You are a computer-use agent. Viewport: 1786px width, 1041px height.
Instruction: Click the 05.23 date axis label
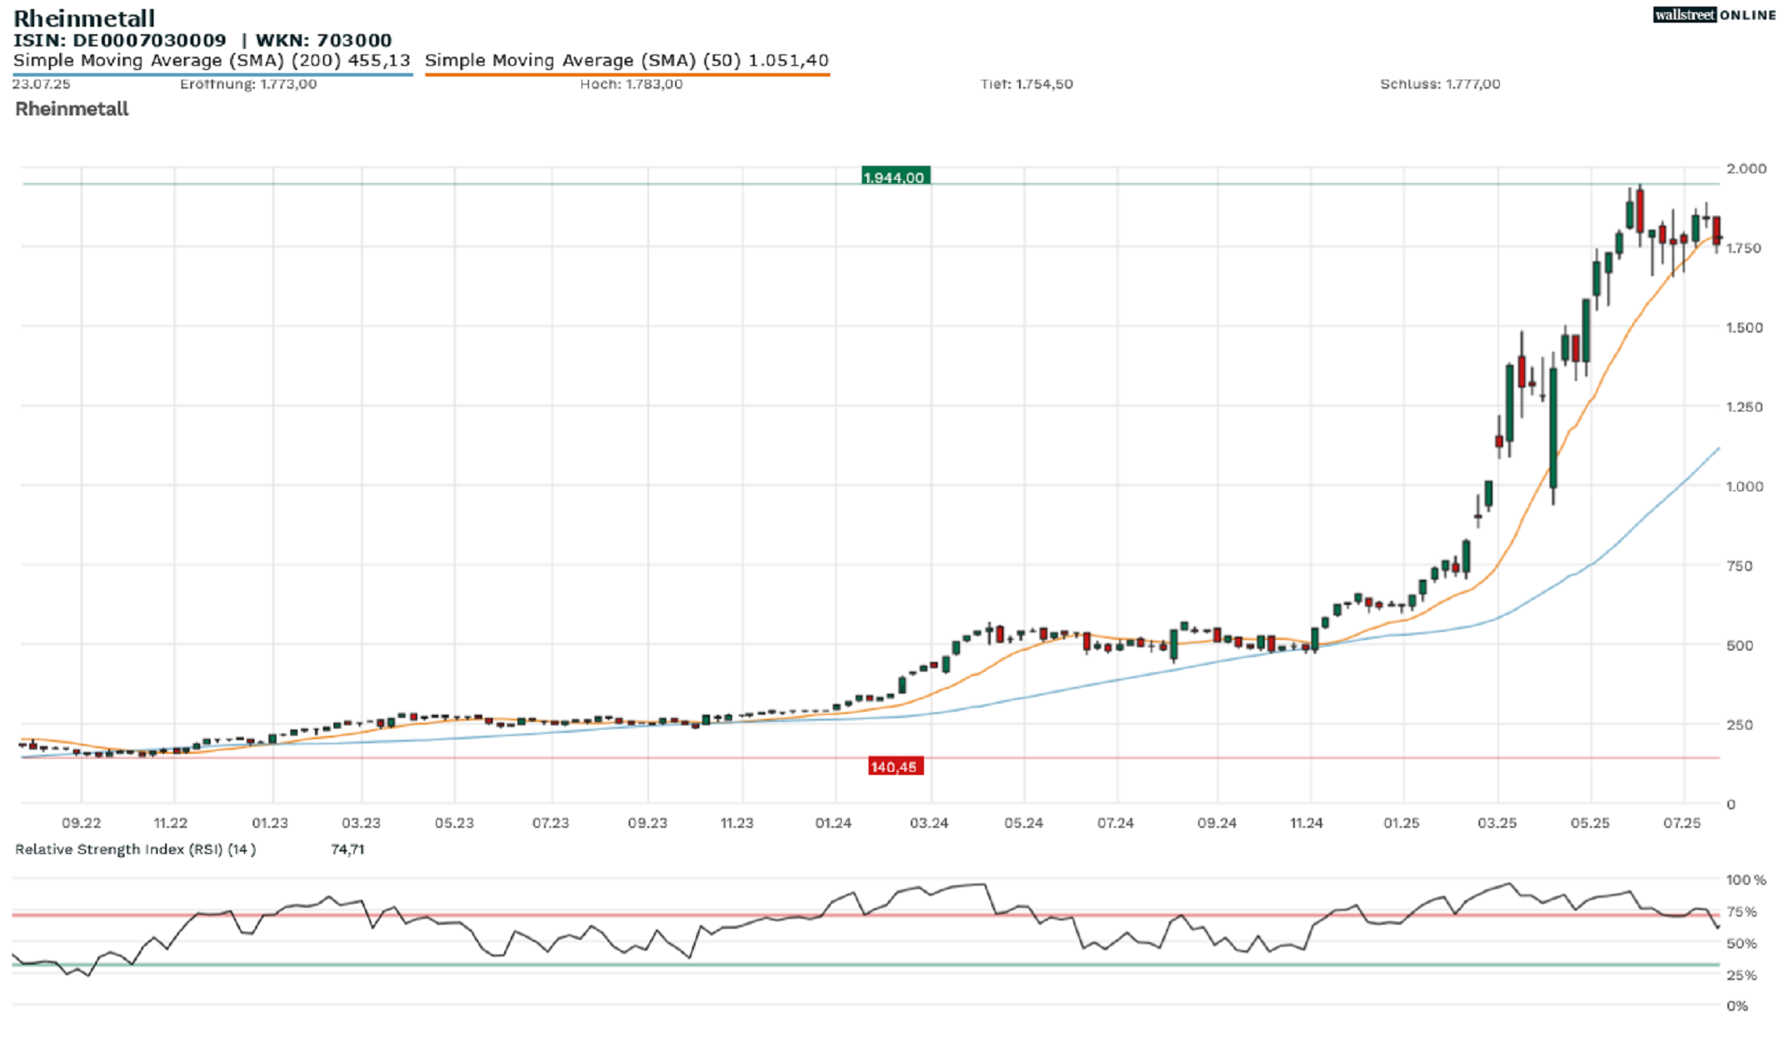pos(454,823)
